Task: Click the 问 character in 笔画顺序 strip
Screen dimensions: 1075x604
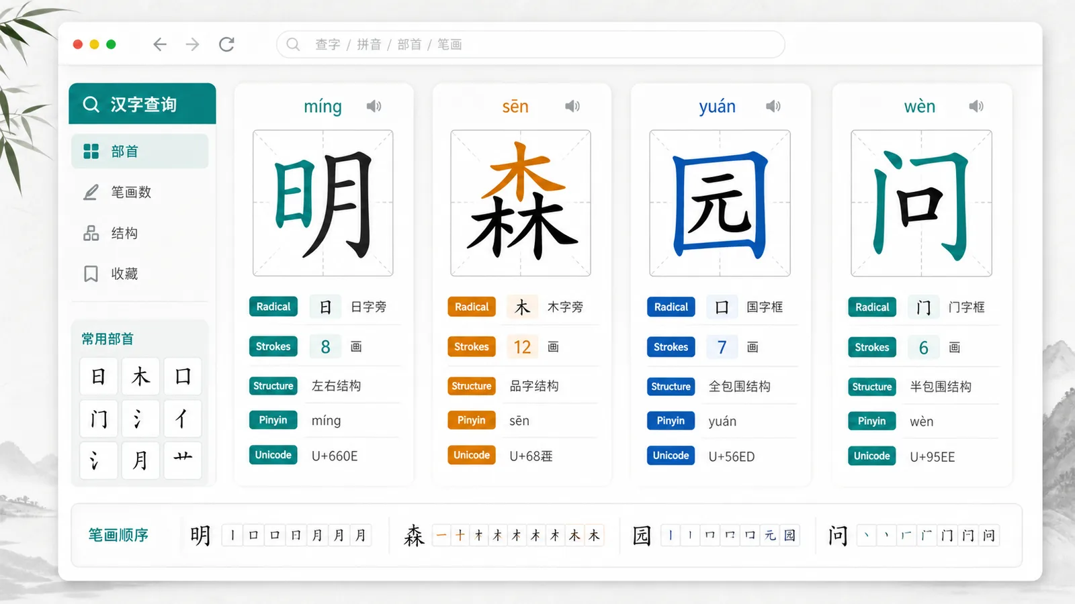Action: click(x=838, y=536)
